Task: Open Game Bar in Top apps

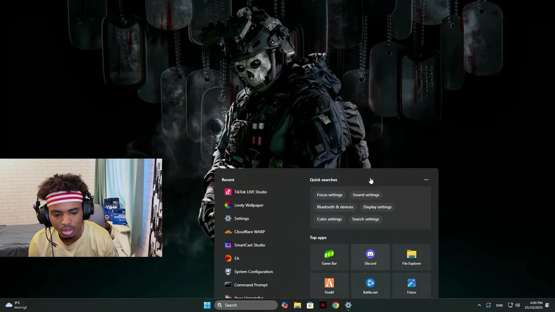Action: click(329, 257)
